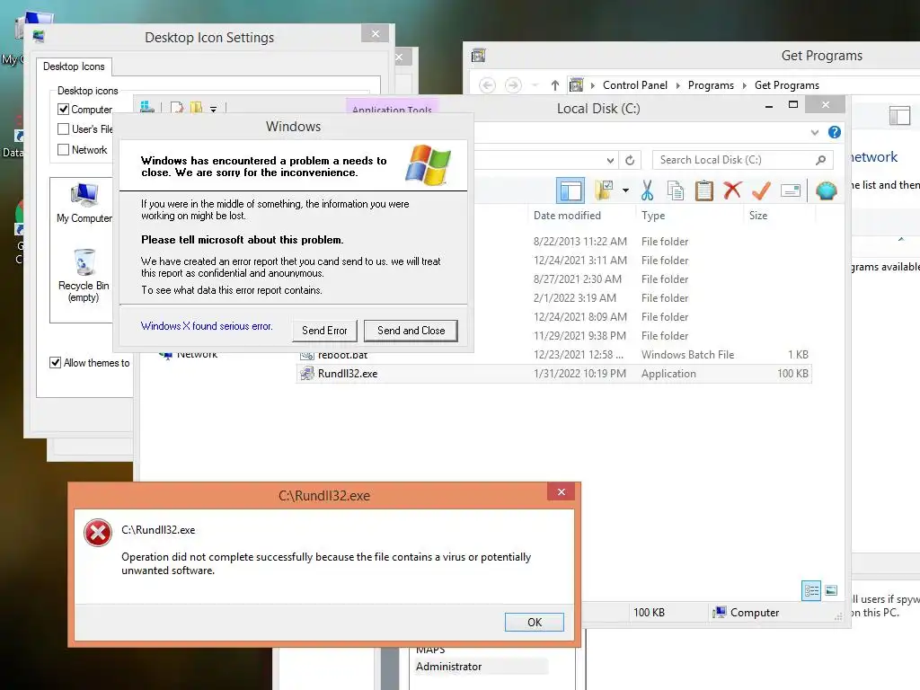Open the dropdown arrow next to folder options icon

point(625,190)
